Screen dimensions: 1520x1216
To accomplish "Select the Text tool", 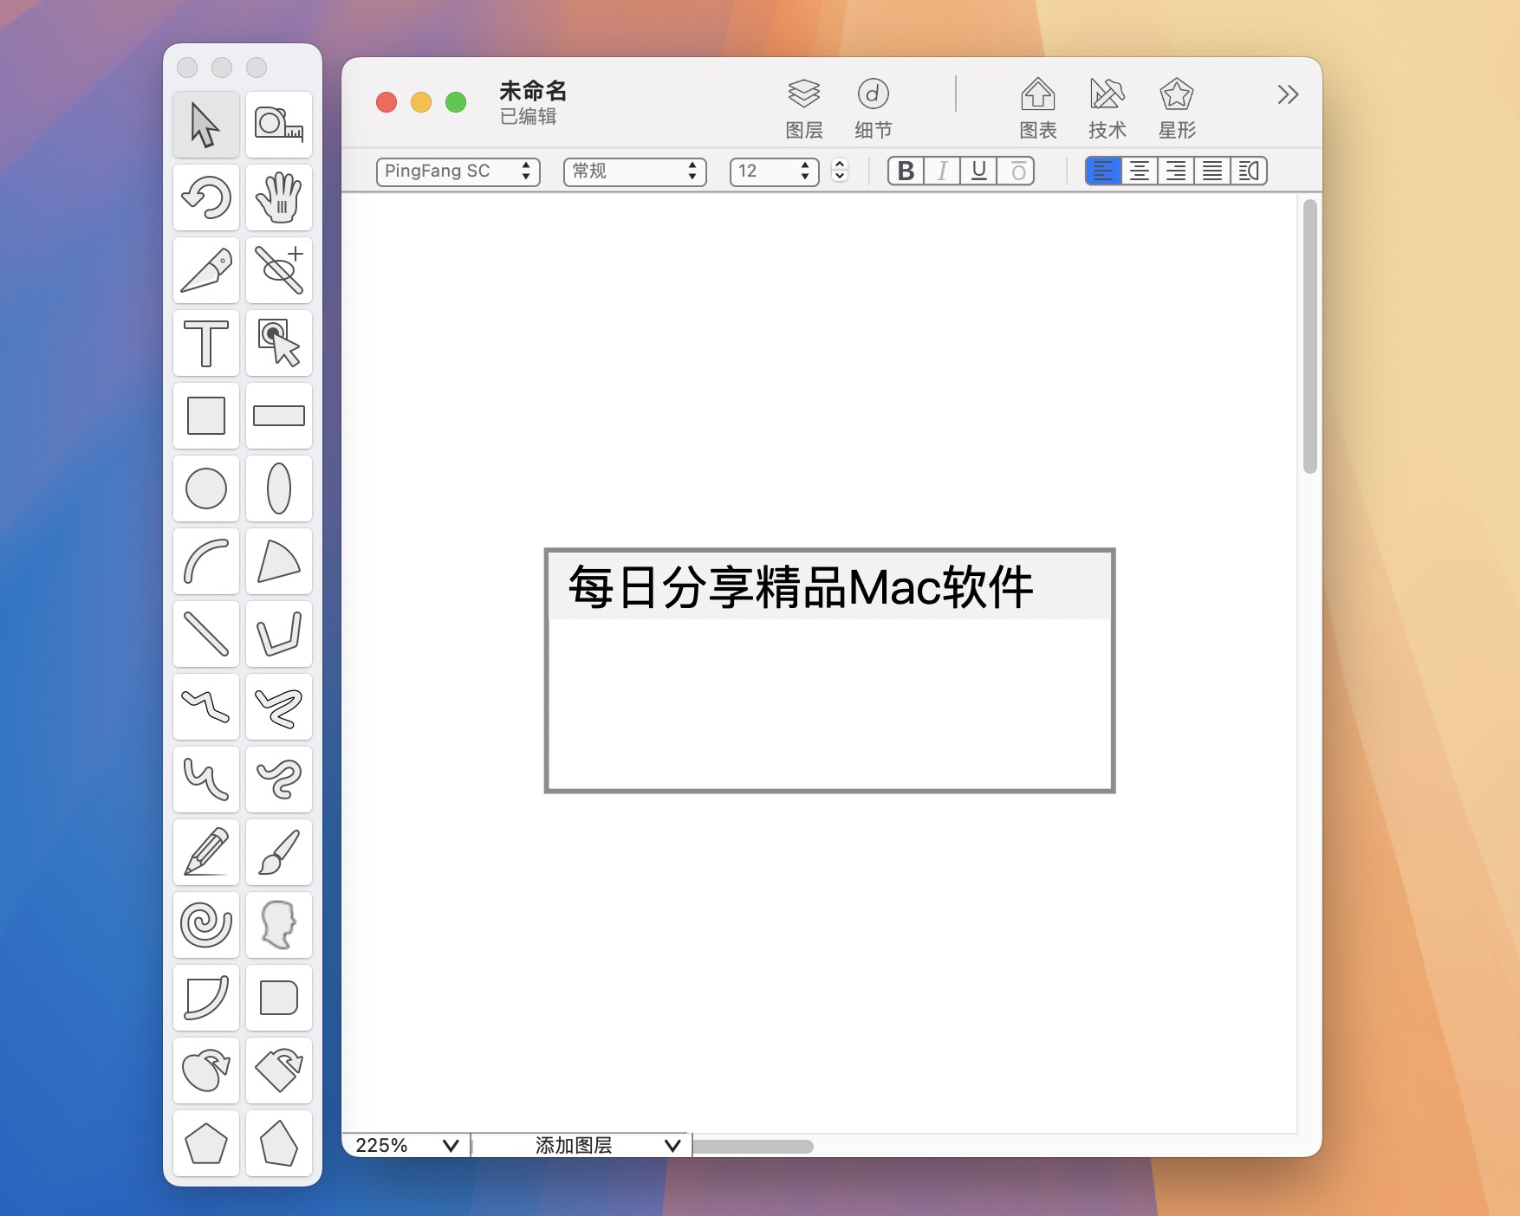I will click(x=206, y=344).
